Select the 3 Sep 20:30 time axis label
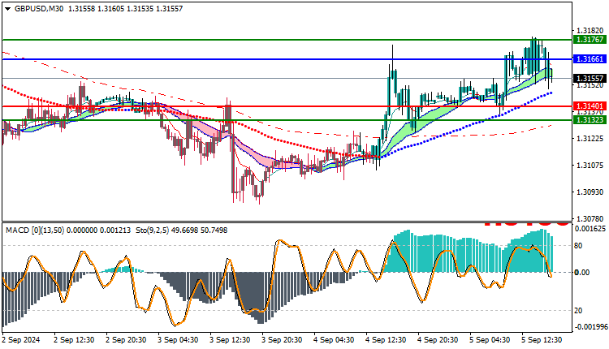The height and width of the screenshot is (349, 609). [x=282, y=340]
